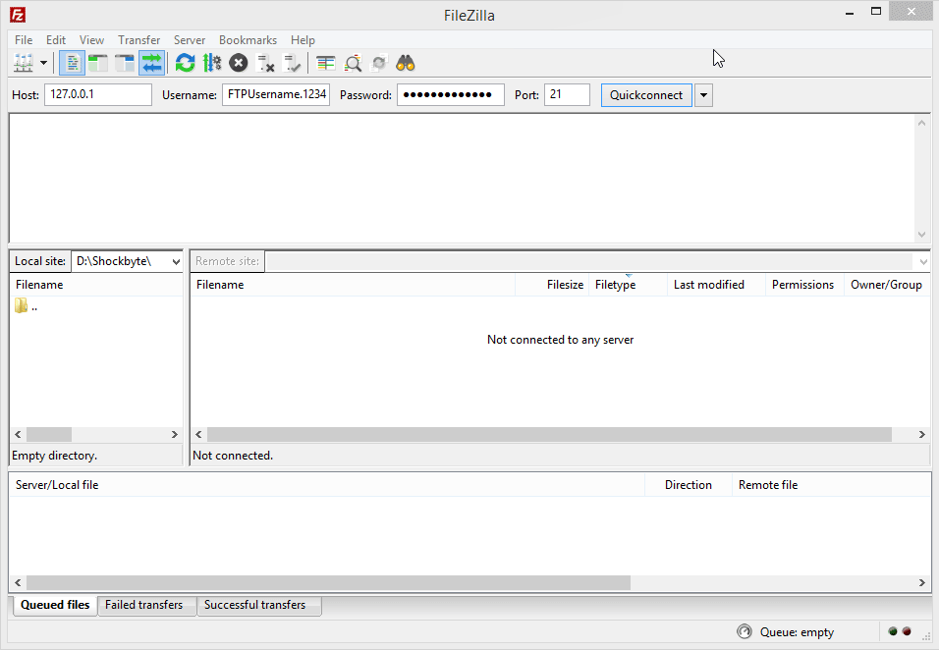Expand Remote site path dropdown
Screen dimensions: 939x650
pyautogui.click(x=923, y=261)
